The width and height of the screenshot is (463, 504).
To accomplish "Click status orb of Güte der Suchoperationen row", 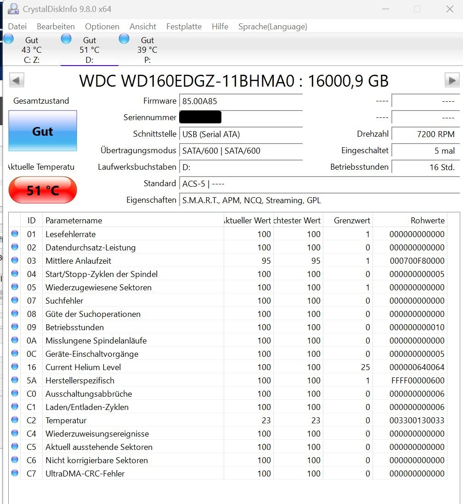I will click(15, 313).
